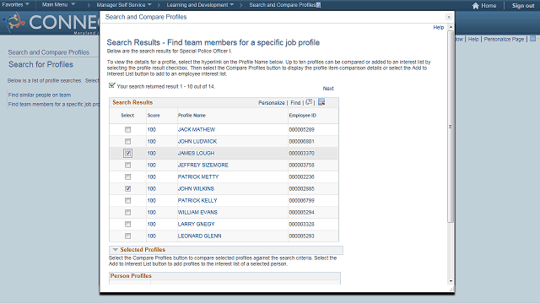Check the box for WILLIAM EVANS
This screenshot has width=540, height=304.
point(127,212)
